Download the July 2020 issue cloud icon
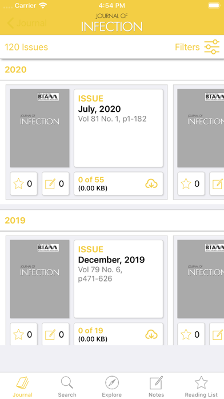Viewport: 224px width, 399px height. click(151, 183)
